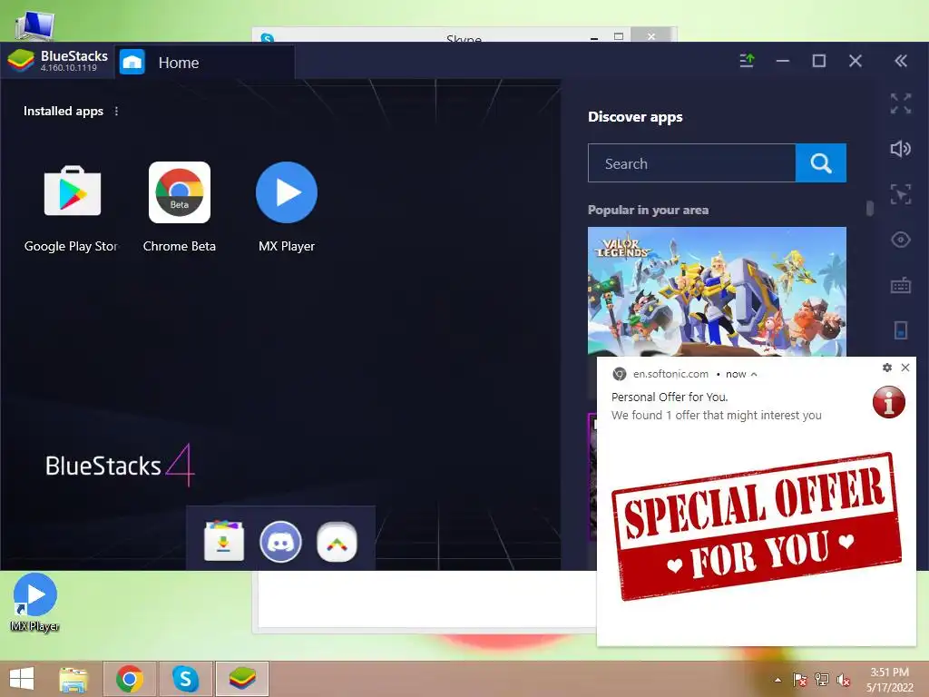Screen dimensions: 929x697
Task: Open MX Player in BlueStacks installed apps
Action: (287, 192)
